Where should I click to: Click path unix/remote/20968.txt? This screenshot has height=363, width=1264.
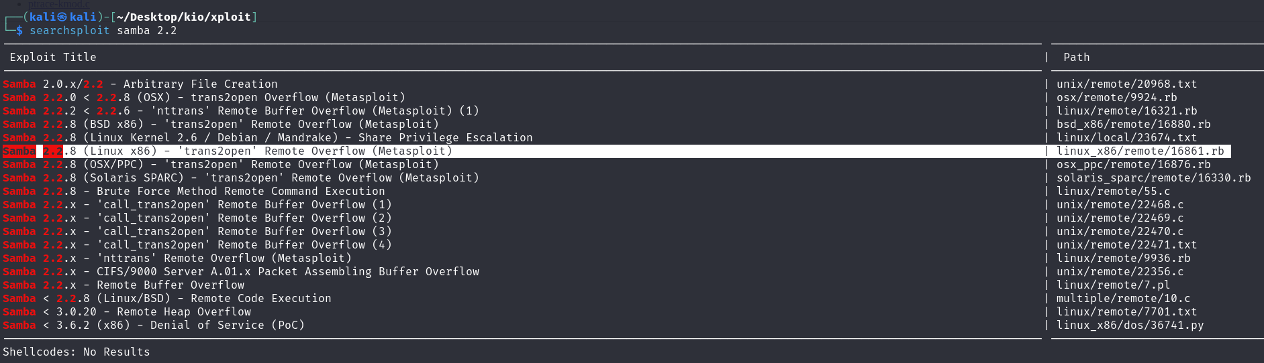pos(1126,84)
